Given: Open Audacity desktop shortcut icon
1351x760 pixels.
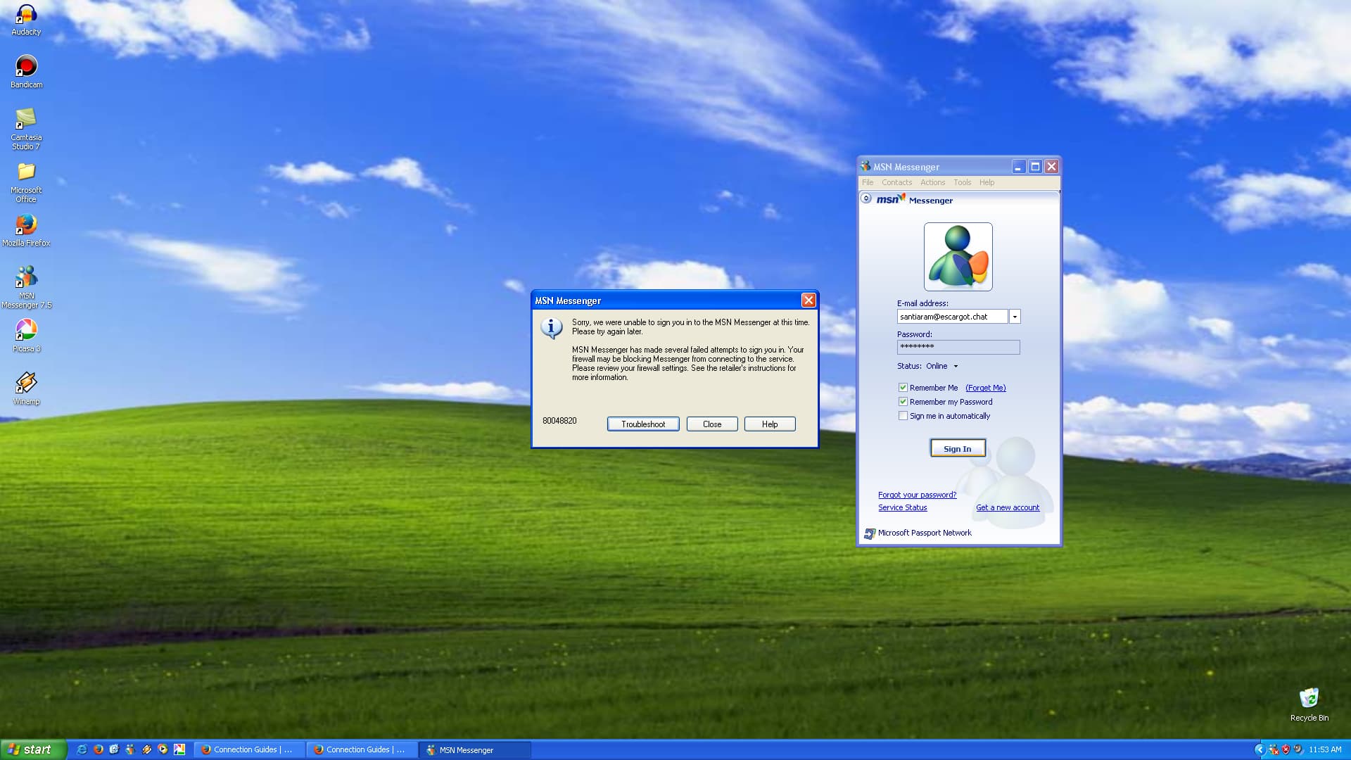Looking at the screenshot, I should (26, 15).
